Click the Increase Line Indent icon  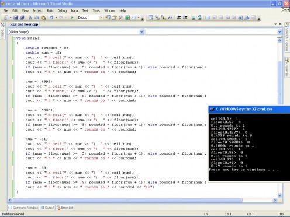[185, 17]
